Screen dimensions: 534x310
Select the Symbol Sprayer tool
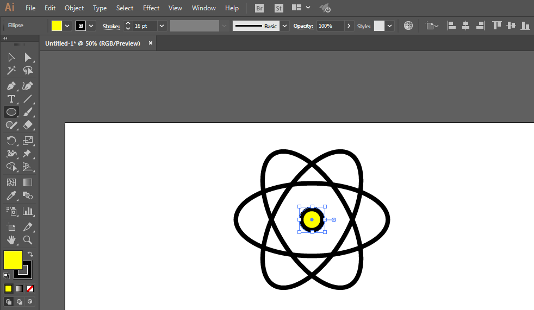click(11, 211)
